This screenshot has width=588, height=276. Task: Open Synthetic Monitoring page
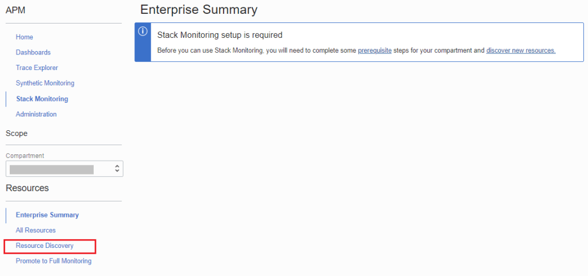[45, 83]
